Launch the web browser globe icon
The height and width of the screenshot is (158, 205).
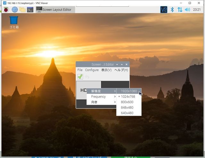[x=15, y=10]
